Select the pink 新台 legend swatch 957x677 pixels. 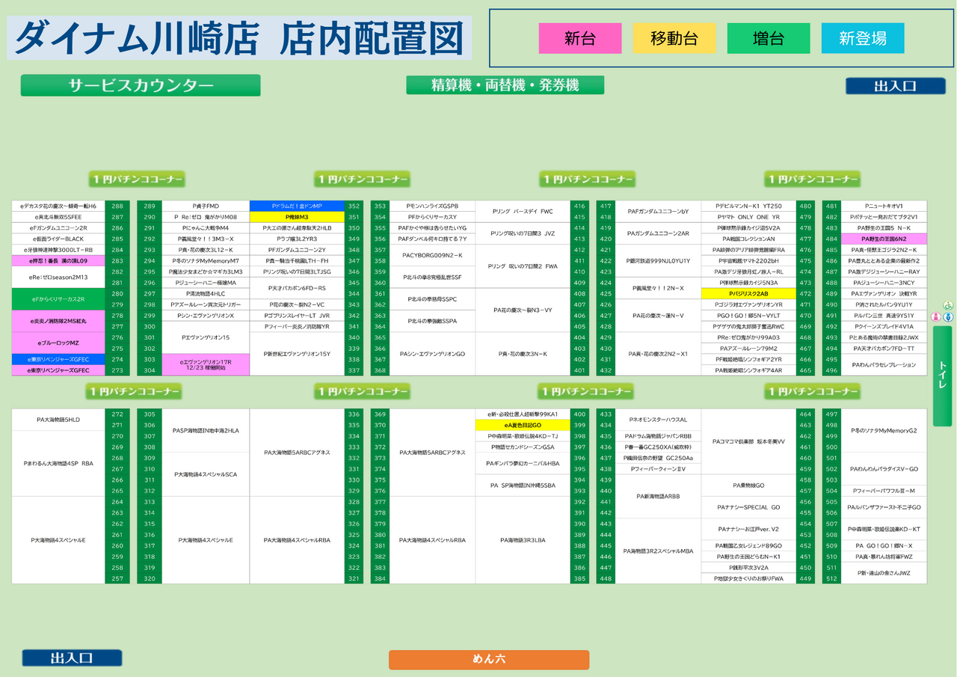coord(580,38)
